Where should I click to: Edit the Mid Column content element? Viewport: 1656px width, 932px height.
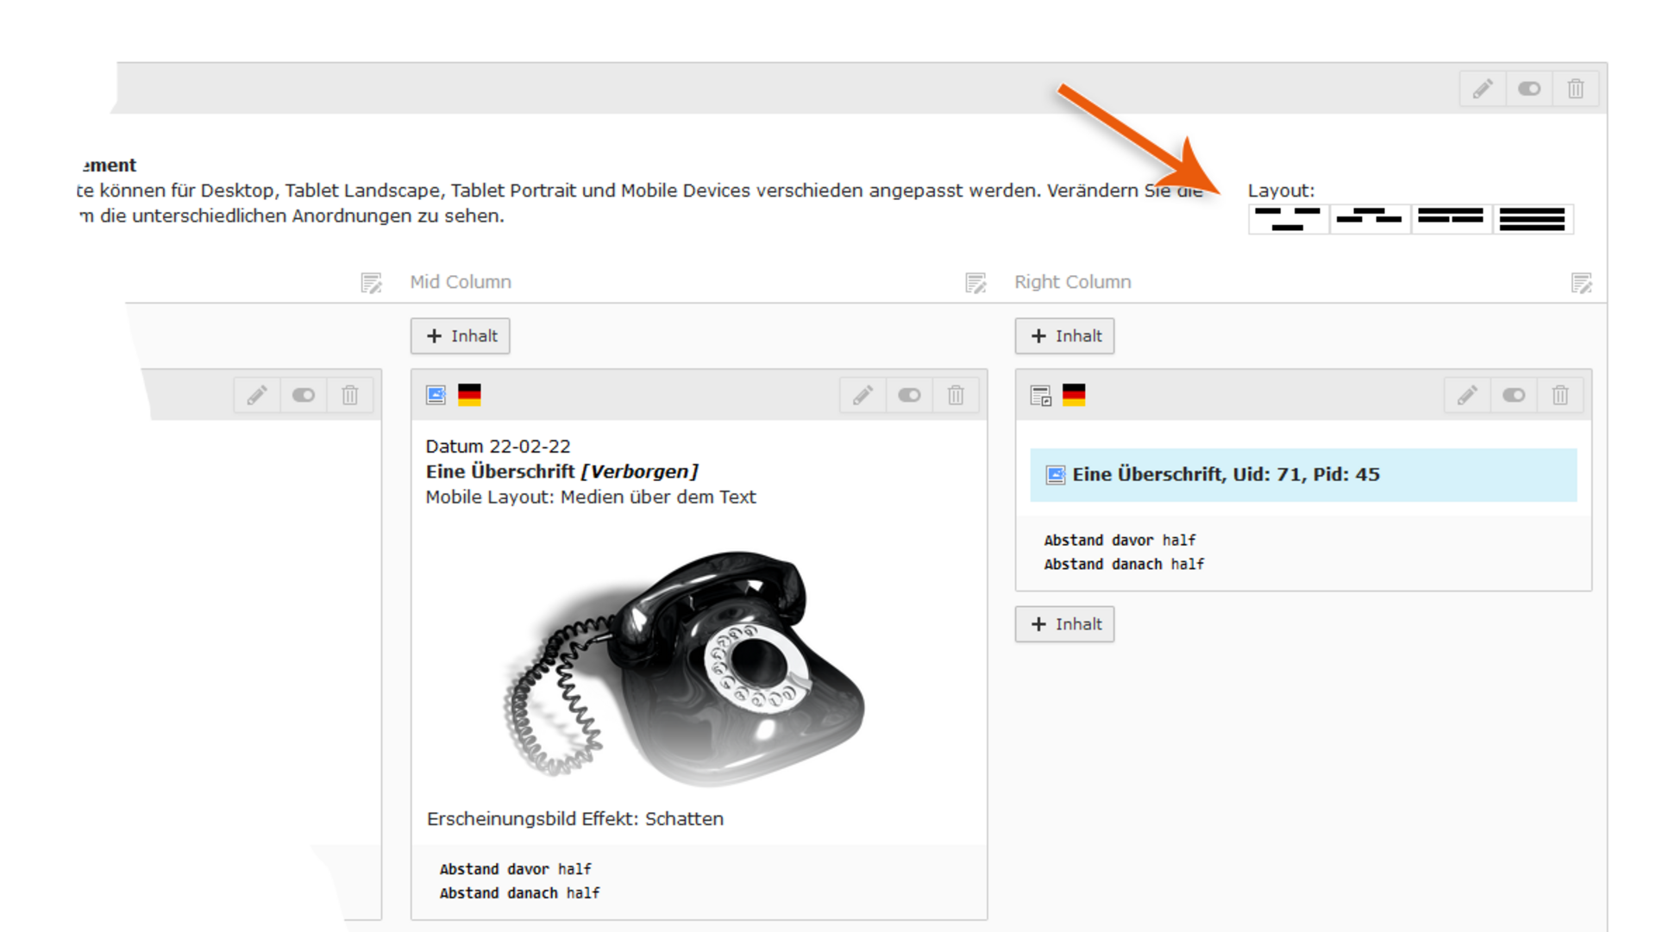coord(862,395)
